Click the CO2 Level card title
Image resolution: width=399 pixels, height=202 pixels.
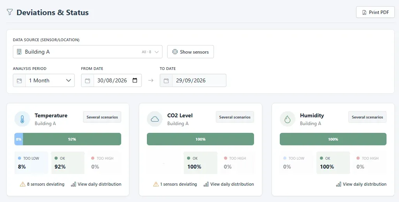click(x=180, y=115)
